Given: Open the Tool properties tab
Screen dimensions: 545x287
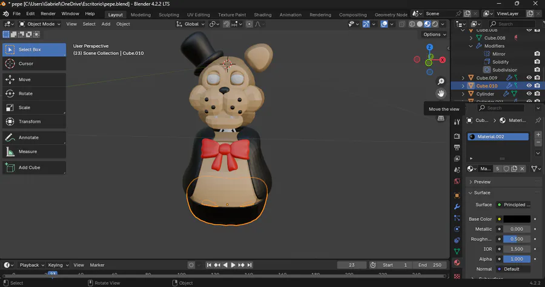Looking at the screenshot, I should point(457,122).
